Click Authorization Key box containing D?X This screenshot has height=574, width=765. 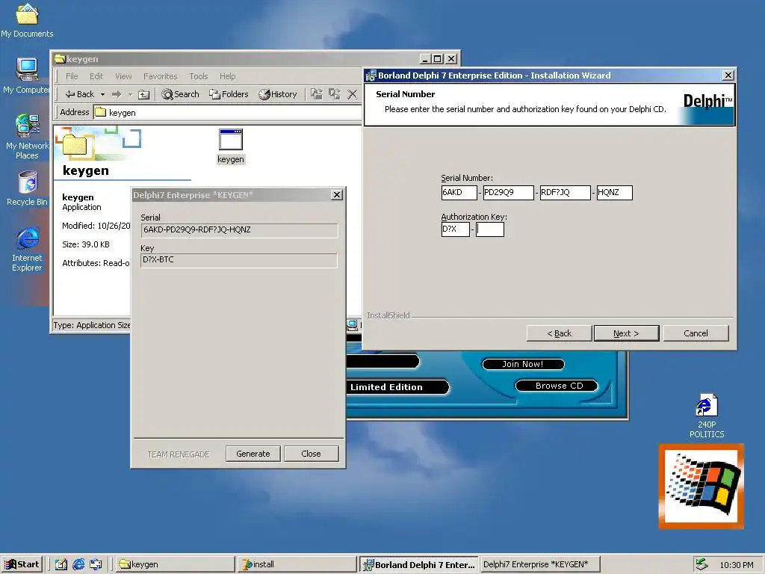pyautogui.click(x=455, y=229)
